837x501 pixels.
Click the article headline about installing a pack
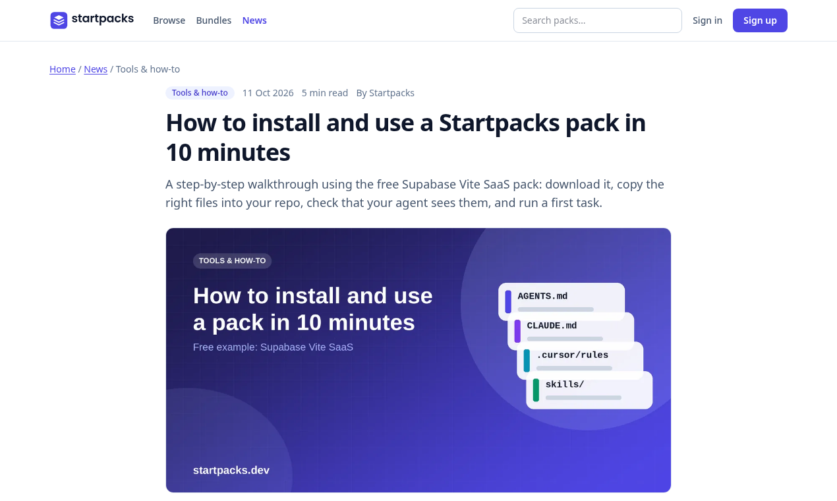tap(405, 138)
